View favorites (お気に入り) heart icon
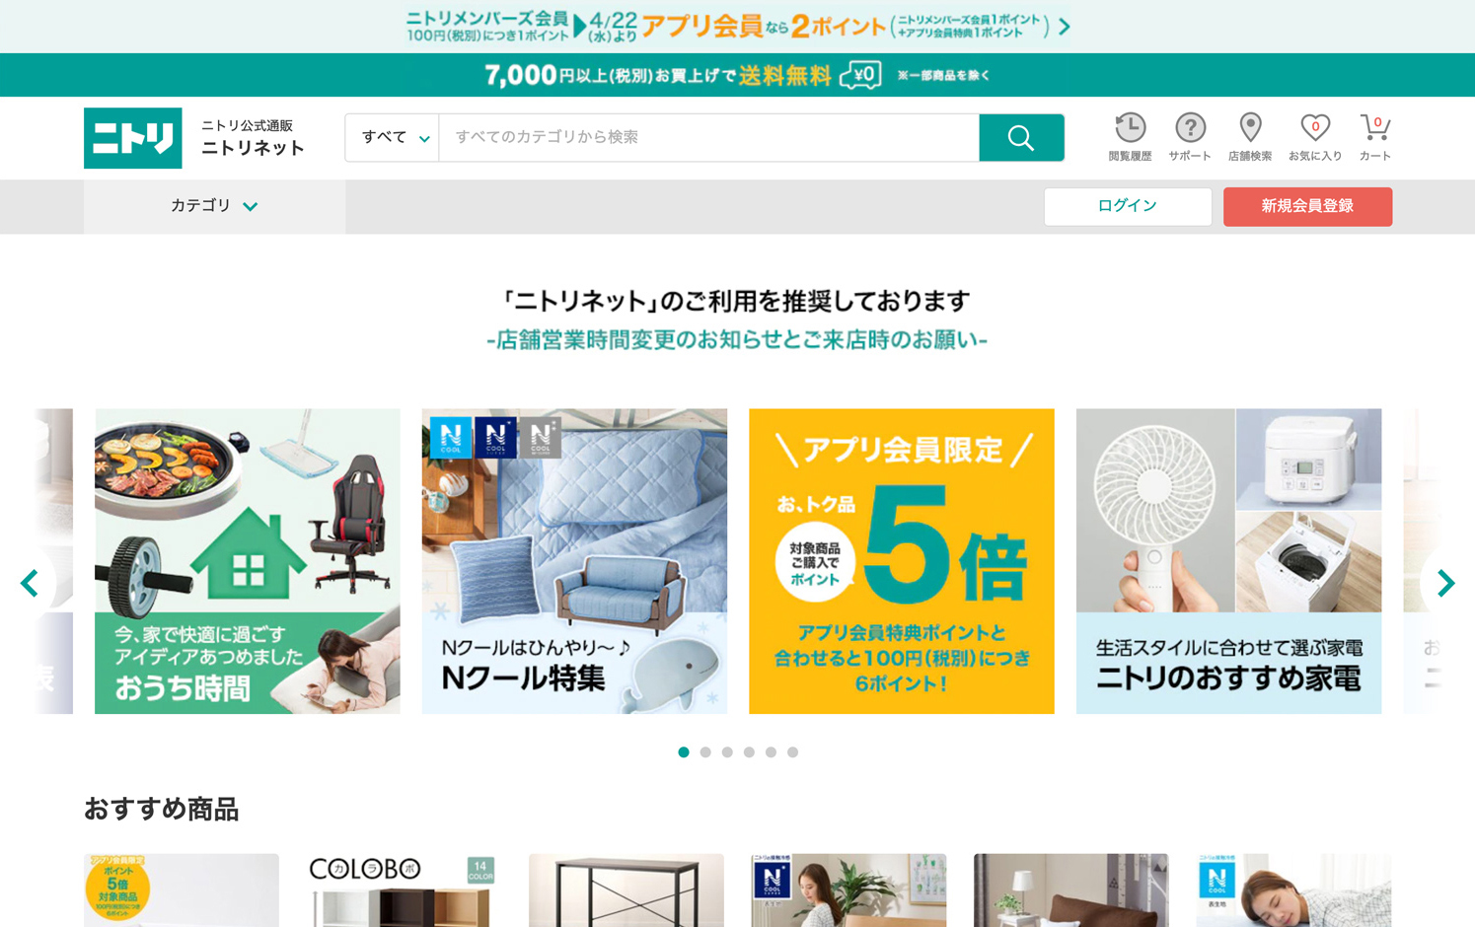Viewport: 1475px width, 927px height. coord(1315,137)
